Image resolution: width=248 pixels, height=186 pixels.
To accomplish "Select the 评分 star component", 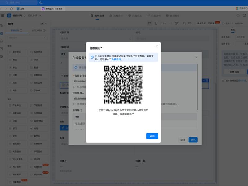I will 38,60.
